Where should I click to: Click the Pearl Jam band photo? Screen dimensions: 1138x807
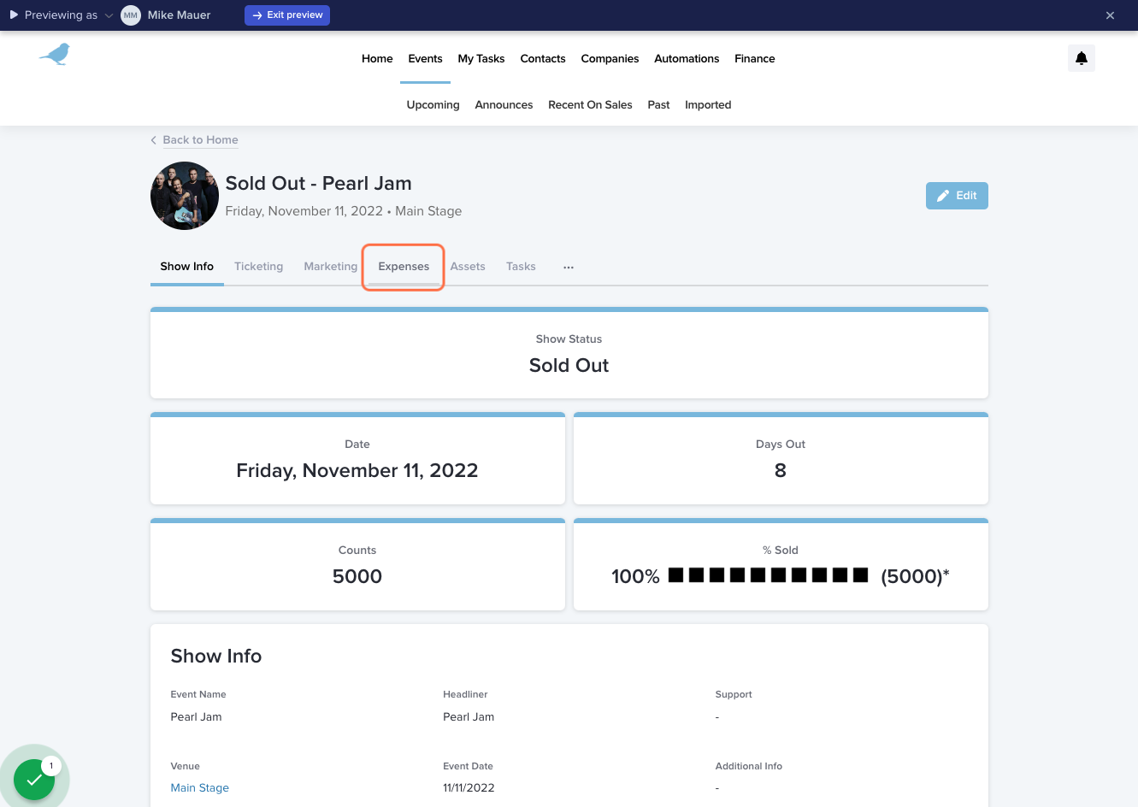pyautogui.click(x=185, y=196)
